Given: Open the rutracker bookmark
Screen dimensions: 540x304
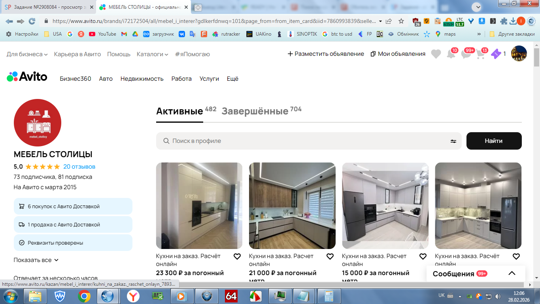Looking at the screenshot, I should pos(226,34).
